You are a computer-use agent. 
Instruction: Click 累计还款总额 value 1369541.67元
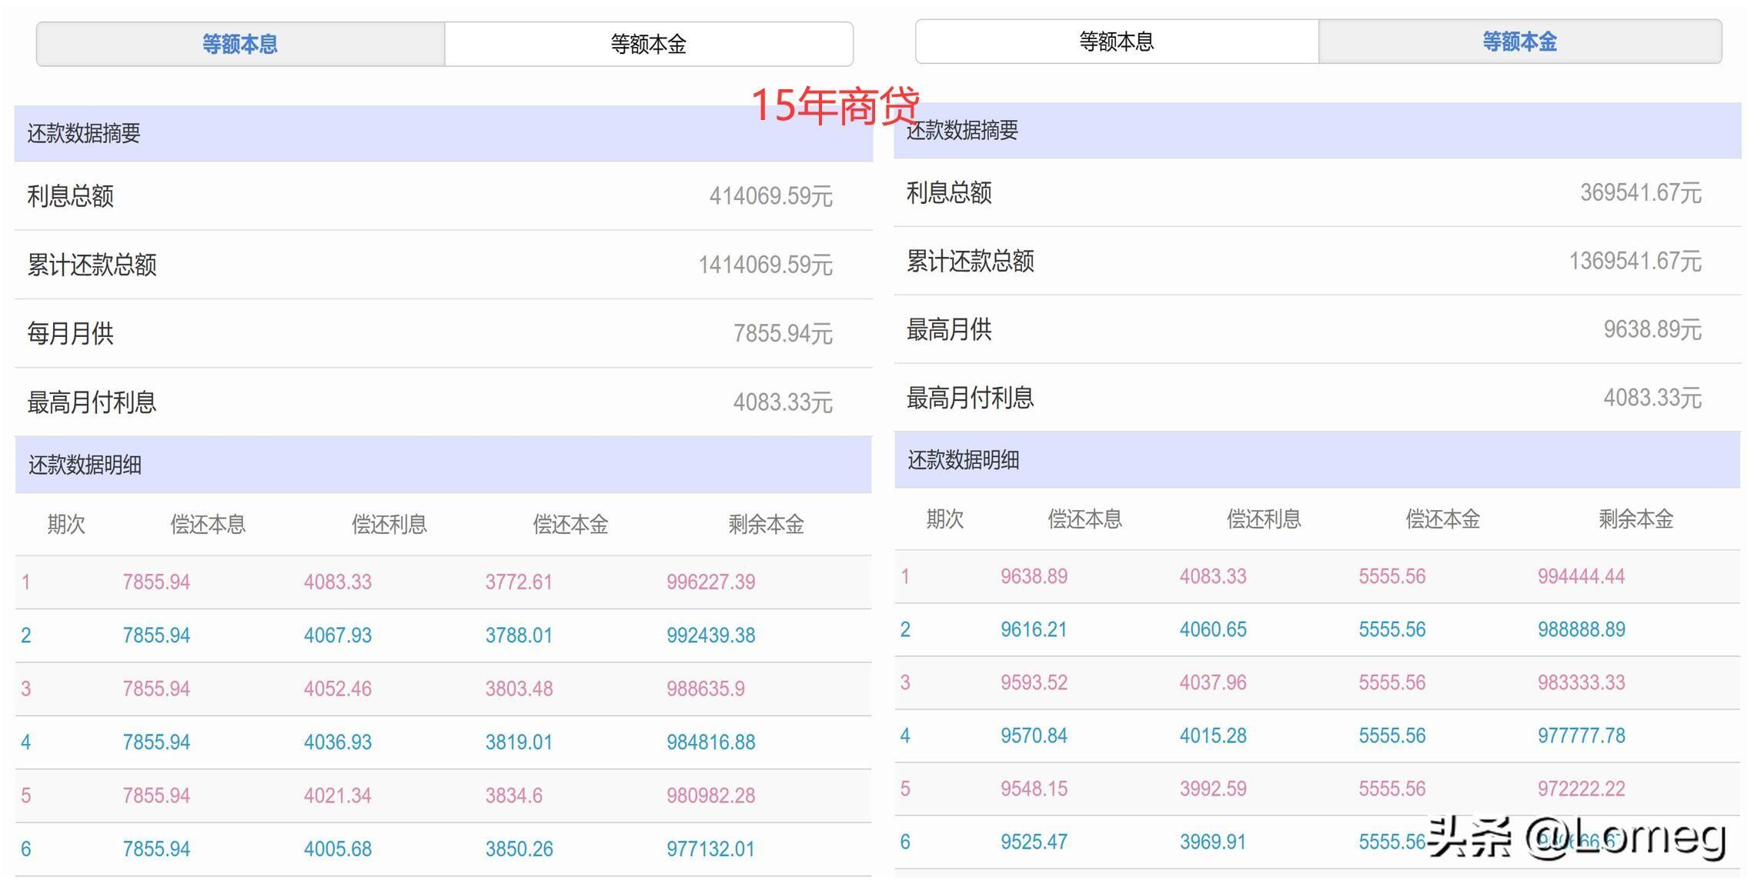[x=1633, y=262]
